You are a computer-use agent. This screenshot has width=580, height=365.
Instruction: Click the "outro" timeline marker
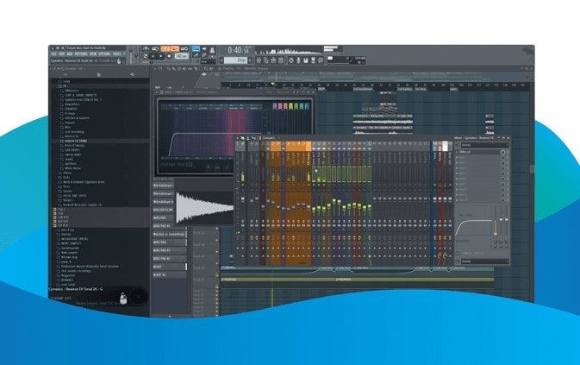pos(453,89)
